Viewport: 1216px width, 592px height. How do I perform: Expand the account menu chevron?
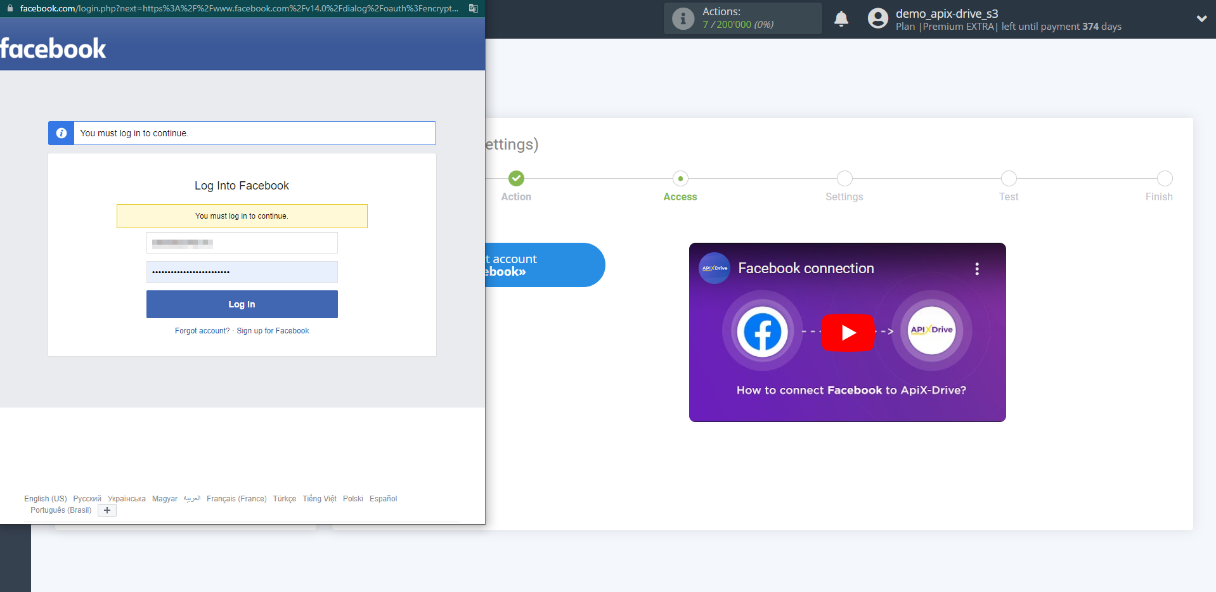(1201, 18)
